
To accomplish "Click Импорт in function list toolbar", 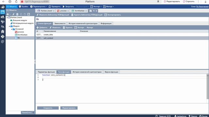I will click(90, 28).
